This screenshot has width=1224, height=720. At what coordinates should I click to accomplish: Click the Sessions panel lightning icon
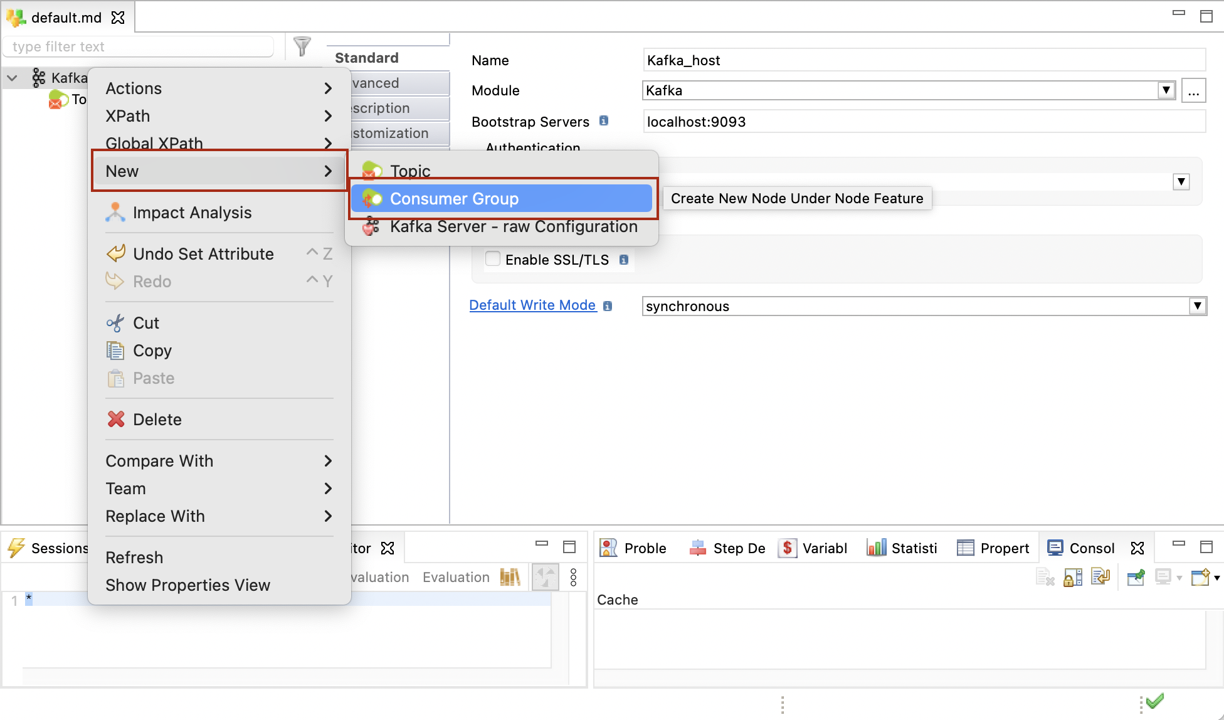pos(16,548)
